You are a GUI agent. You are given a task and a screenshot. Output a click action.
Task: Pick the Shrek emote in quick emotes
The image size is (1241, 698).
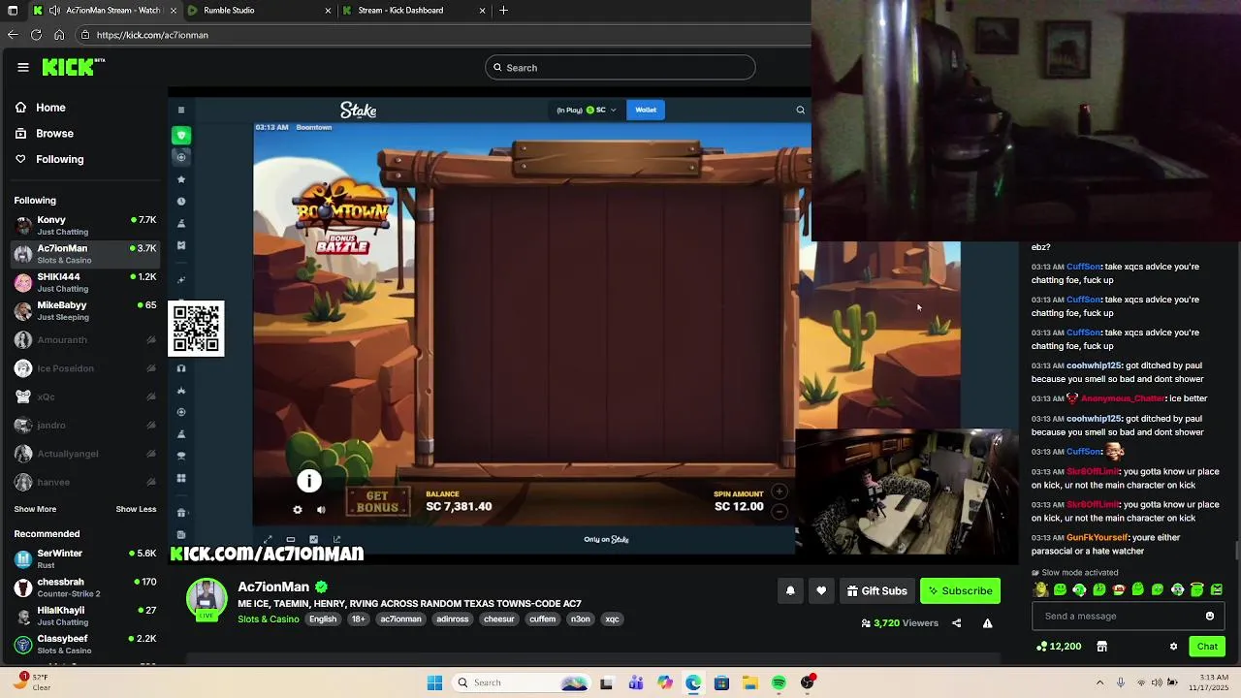click(x=1041, y=589)
